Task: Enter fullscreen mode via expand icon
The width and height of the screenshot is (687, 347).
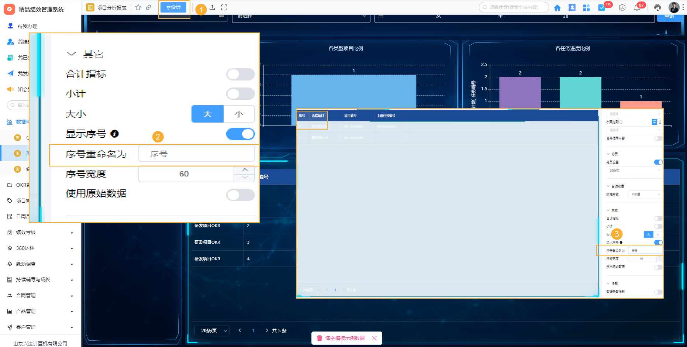Action: coord(224,7)
